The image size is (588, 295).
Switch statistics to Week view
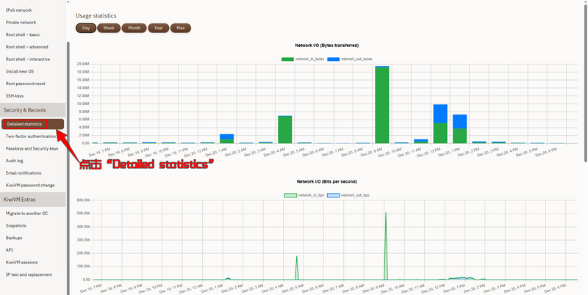[x=108, y=28]
